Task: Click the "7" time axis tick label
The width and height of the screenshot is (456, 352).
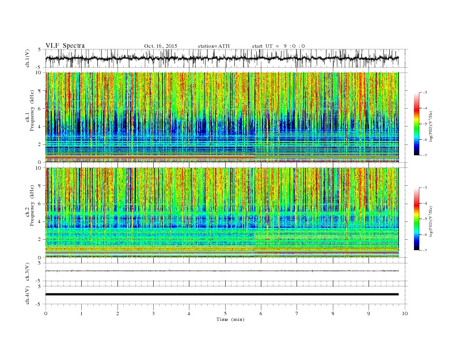Action: coord(297,313)
